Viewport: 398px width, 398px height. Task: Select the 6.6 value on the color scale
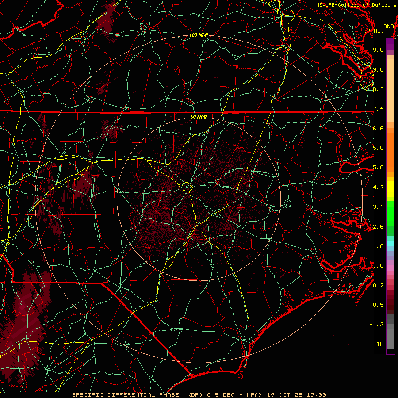pos(378,128)
